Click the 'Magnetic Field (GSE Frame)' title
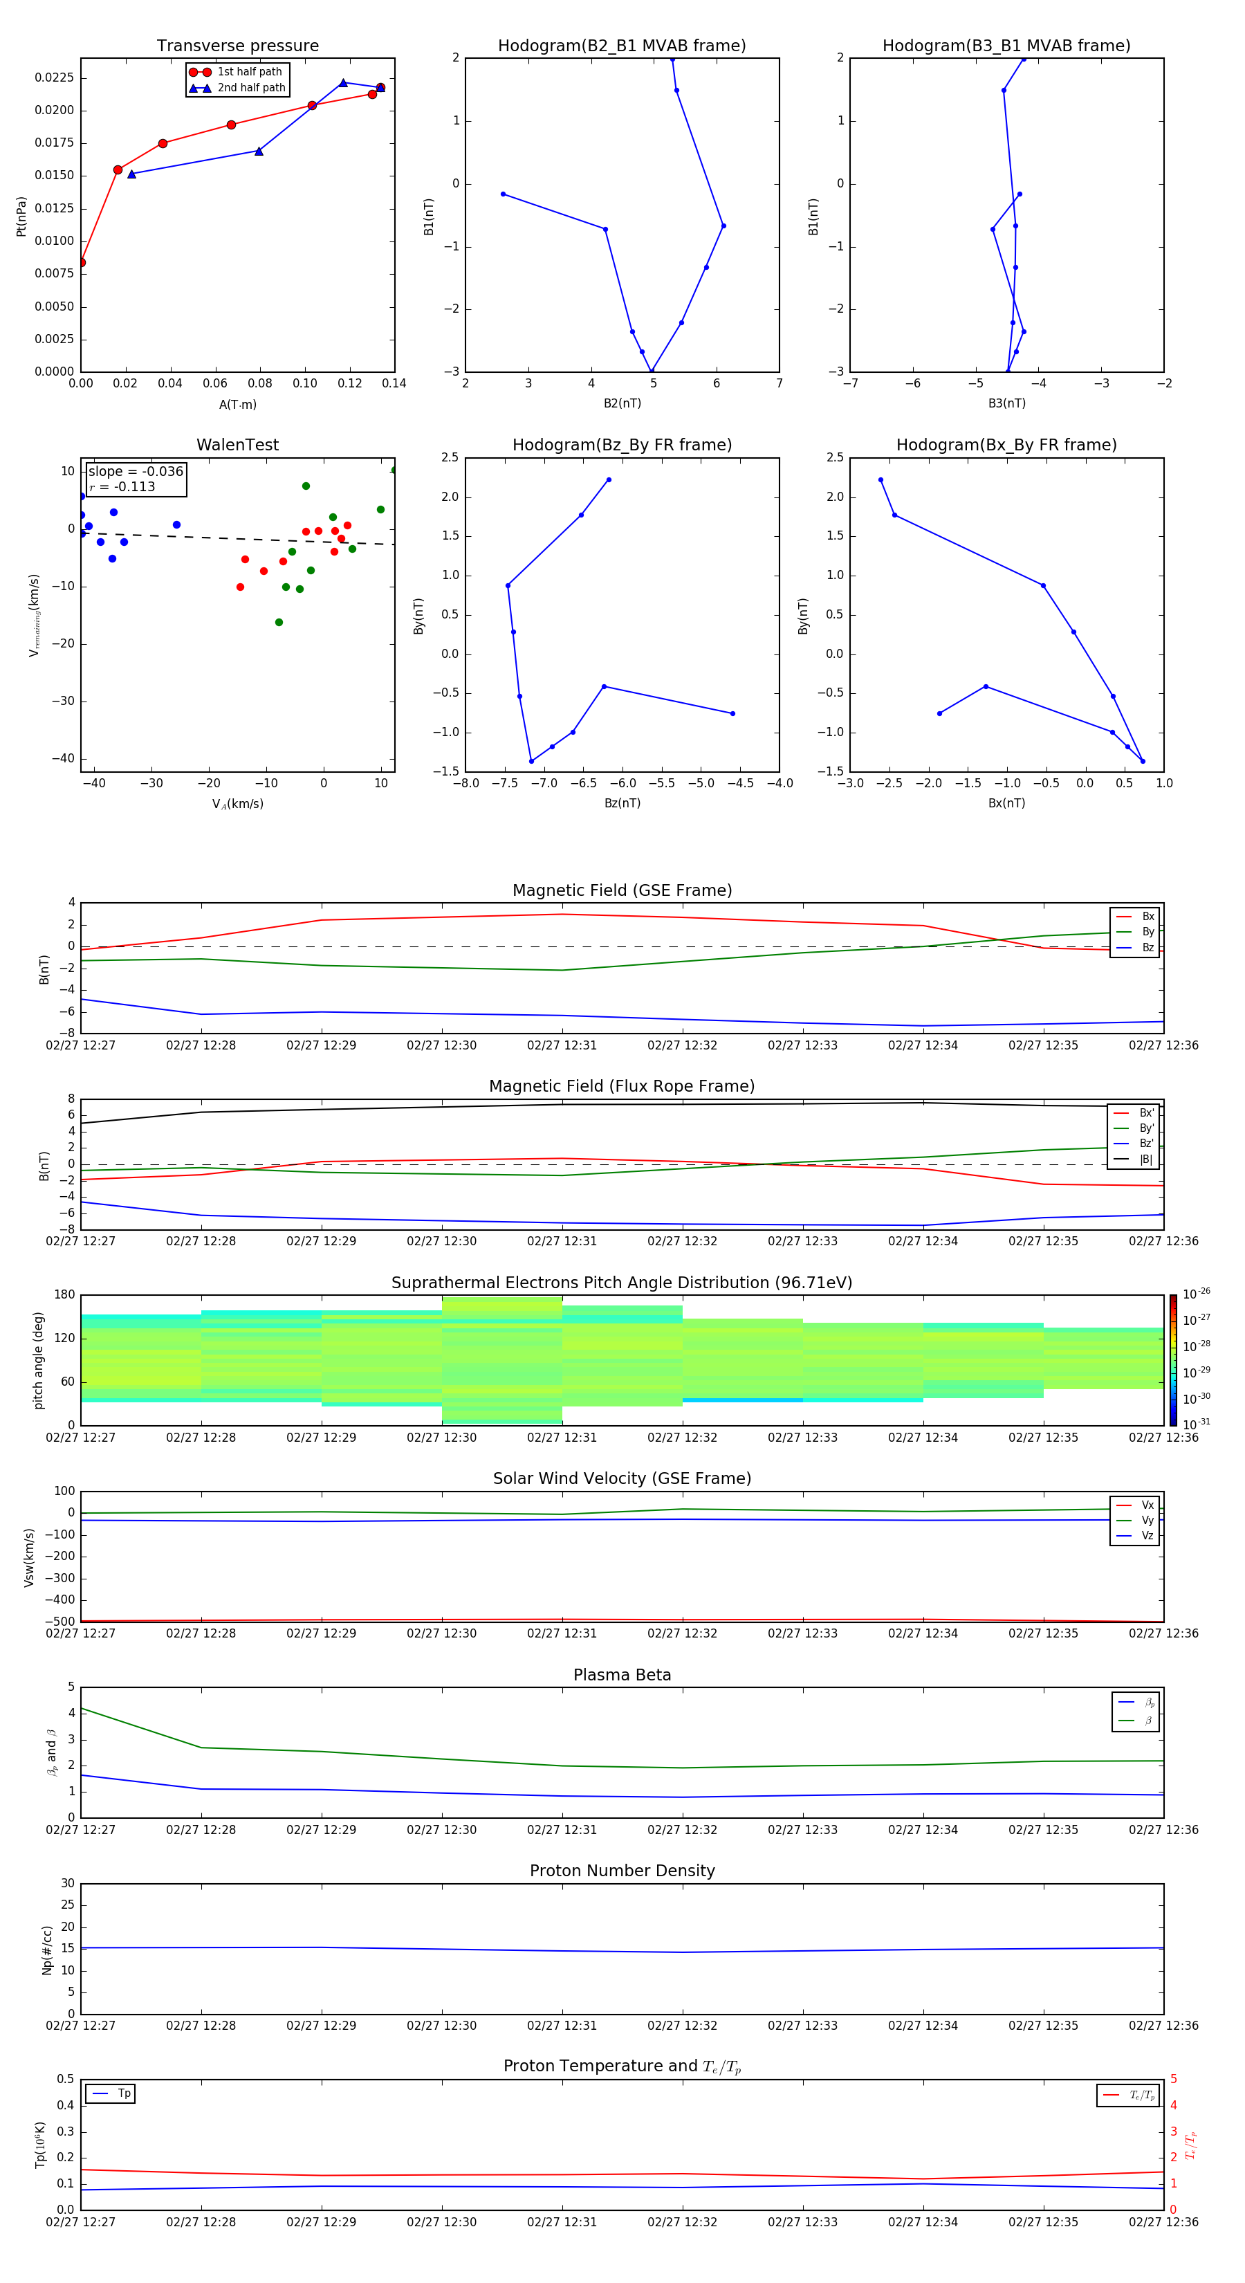1245x2283 pixels. [x=622, y=890]
